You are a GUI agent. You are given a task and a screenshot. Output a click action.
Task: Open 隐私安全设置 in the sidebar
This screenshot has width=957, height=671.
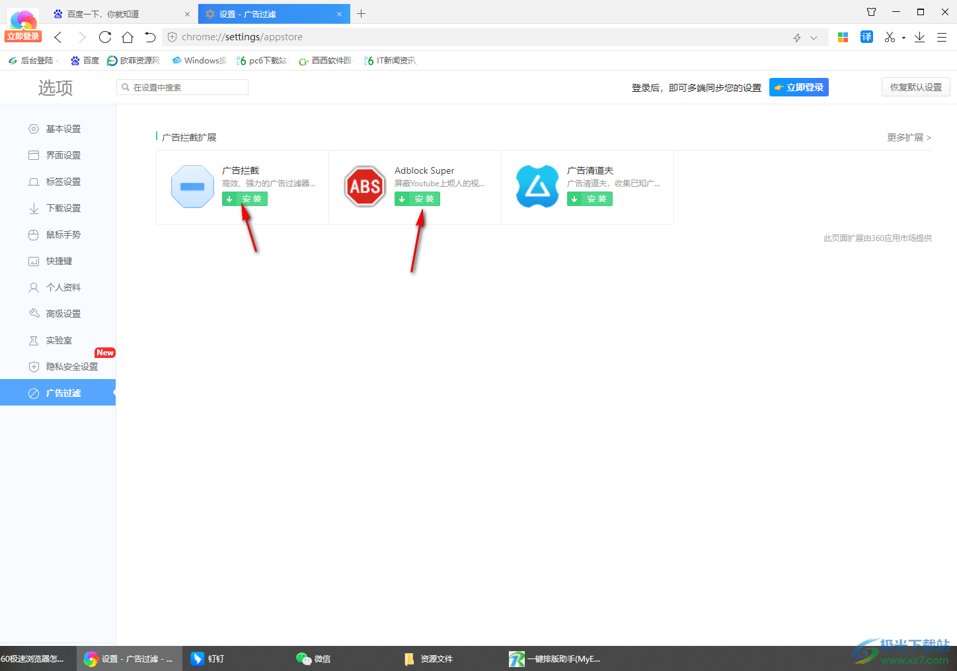(x=57, y=367)
